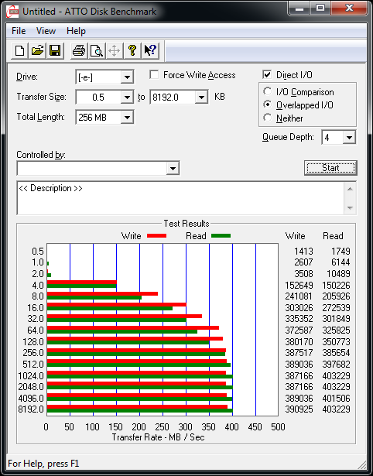Click the write value 152649
This screenshot has width=373, height=476.
click(x=299, y=286)
